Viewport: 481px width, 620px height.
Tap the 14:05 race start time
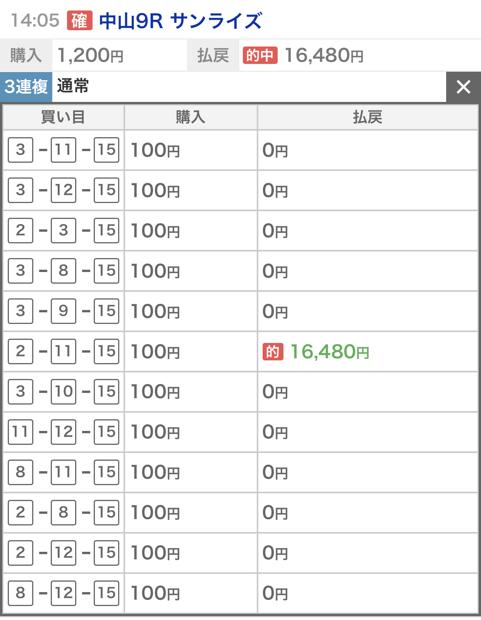(35, 21)
